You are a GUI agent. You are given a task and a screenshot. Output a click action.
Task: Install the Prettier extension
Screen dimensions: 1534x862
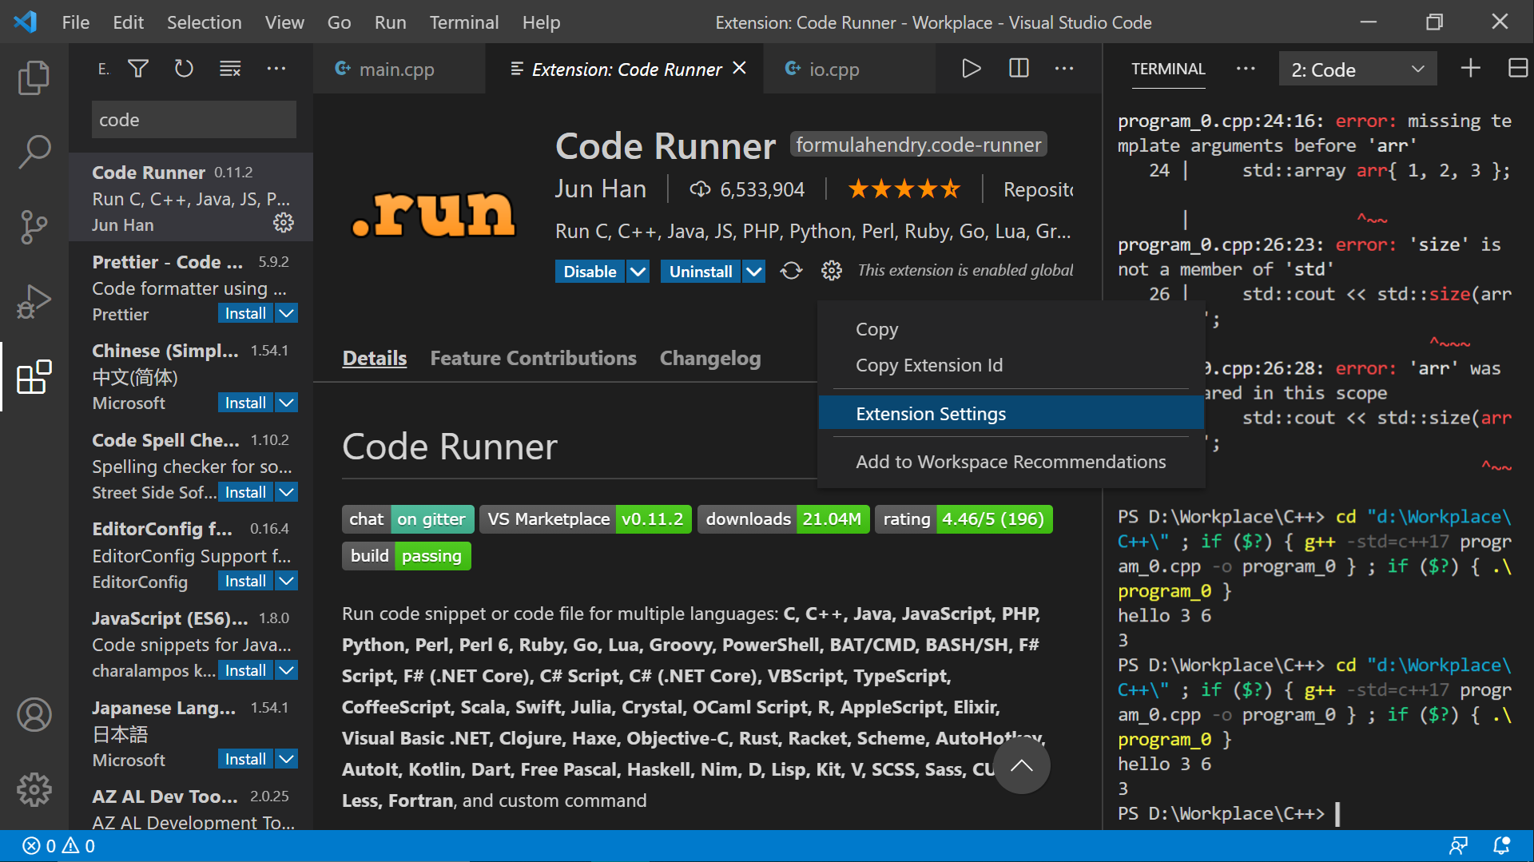point(245,313)
